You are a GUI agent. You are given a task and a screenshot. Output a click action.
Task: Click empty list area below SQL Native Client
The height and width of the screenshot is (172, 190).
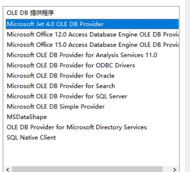coord(92,153)
